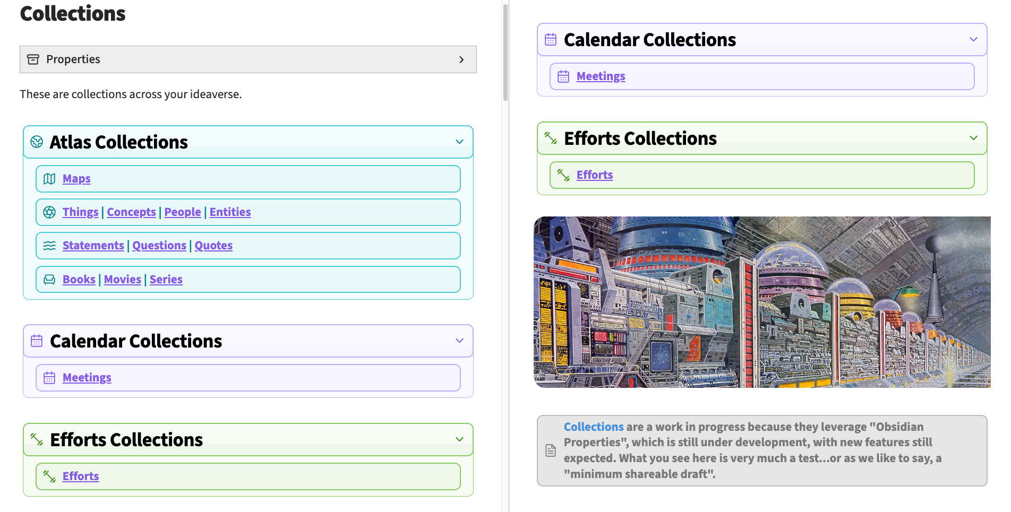Open the Concepts link
Image resolution: width=1011 pixels, height=512 pixels.
pyautogui.click(x=131, y=212)
